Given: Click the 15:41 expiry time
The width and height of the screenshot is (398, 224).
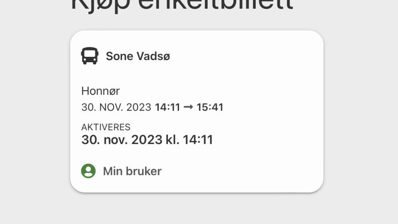Looking at the screenshot, I should click(x=210, y=107).
